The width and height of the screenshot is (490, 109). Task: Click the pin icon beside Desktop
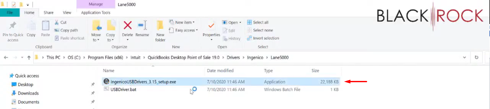pos(93,84)
